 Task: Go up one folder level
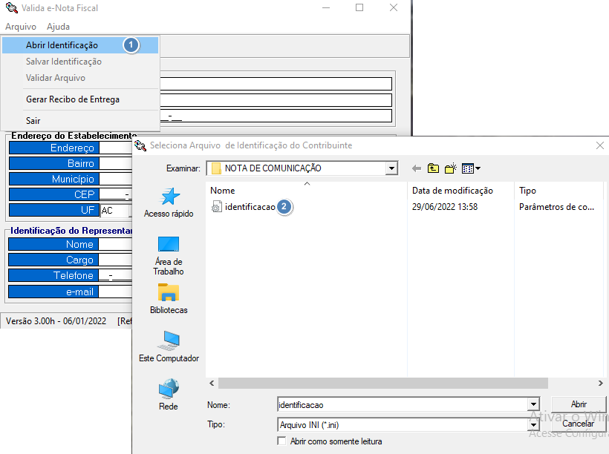(433, 168)
